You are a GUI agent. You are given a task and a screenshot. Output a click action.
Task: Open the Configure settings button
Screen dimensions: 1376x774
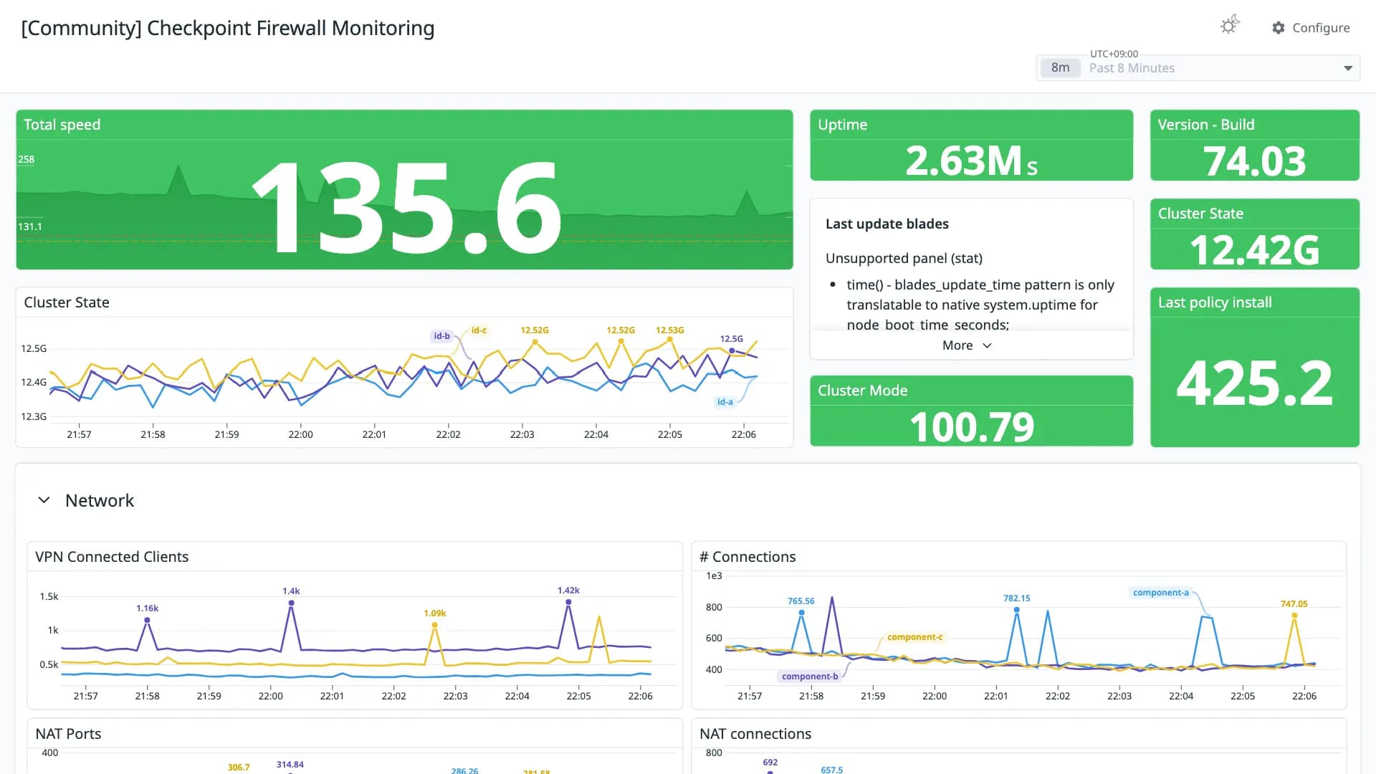tap(1311, 28)
